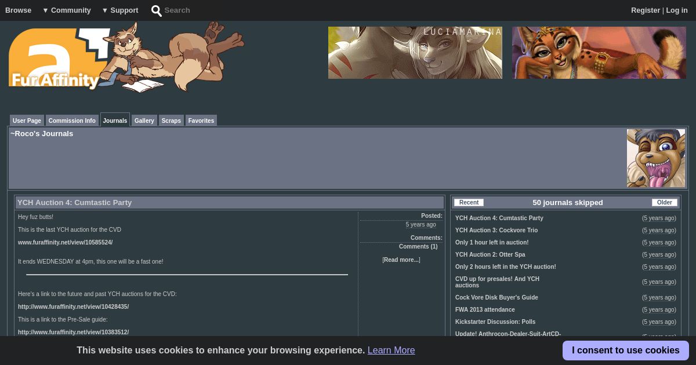Click the Read more link

401,260
